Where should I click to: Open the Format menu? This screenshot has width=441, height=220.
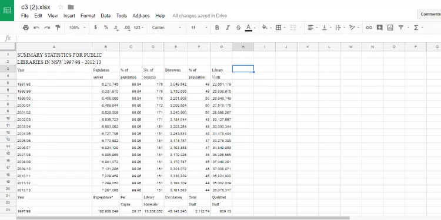88,16
